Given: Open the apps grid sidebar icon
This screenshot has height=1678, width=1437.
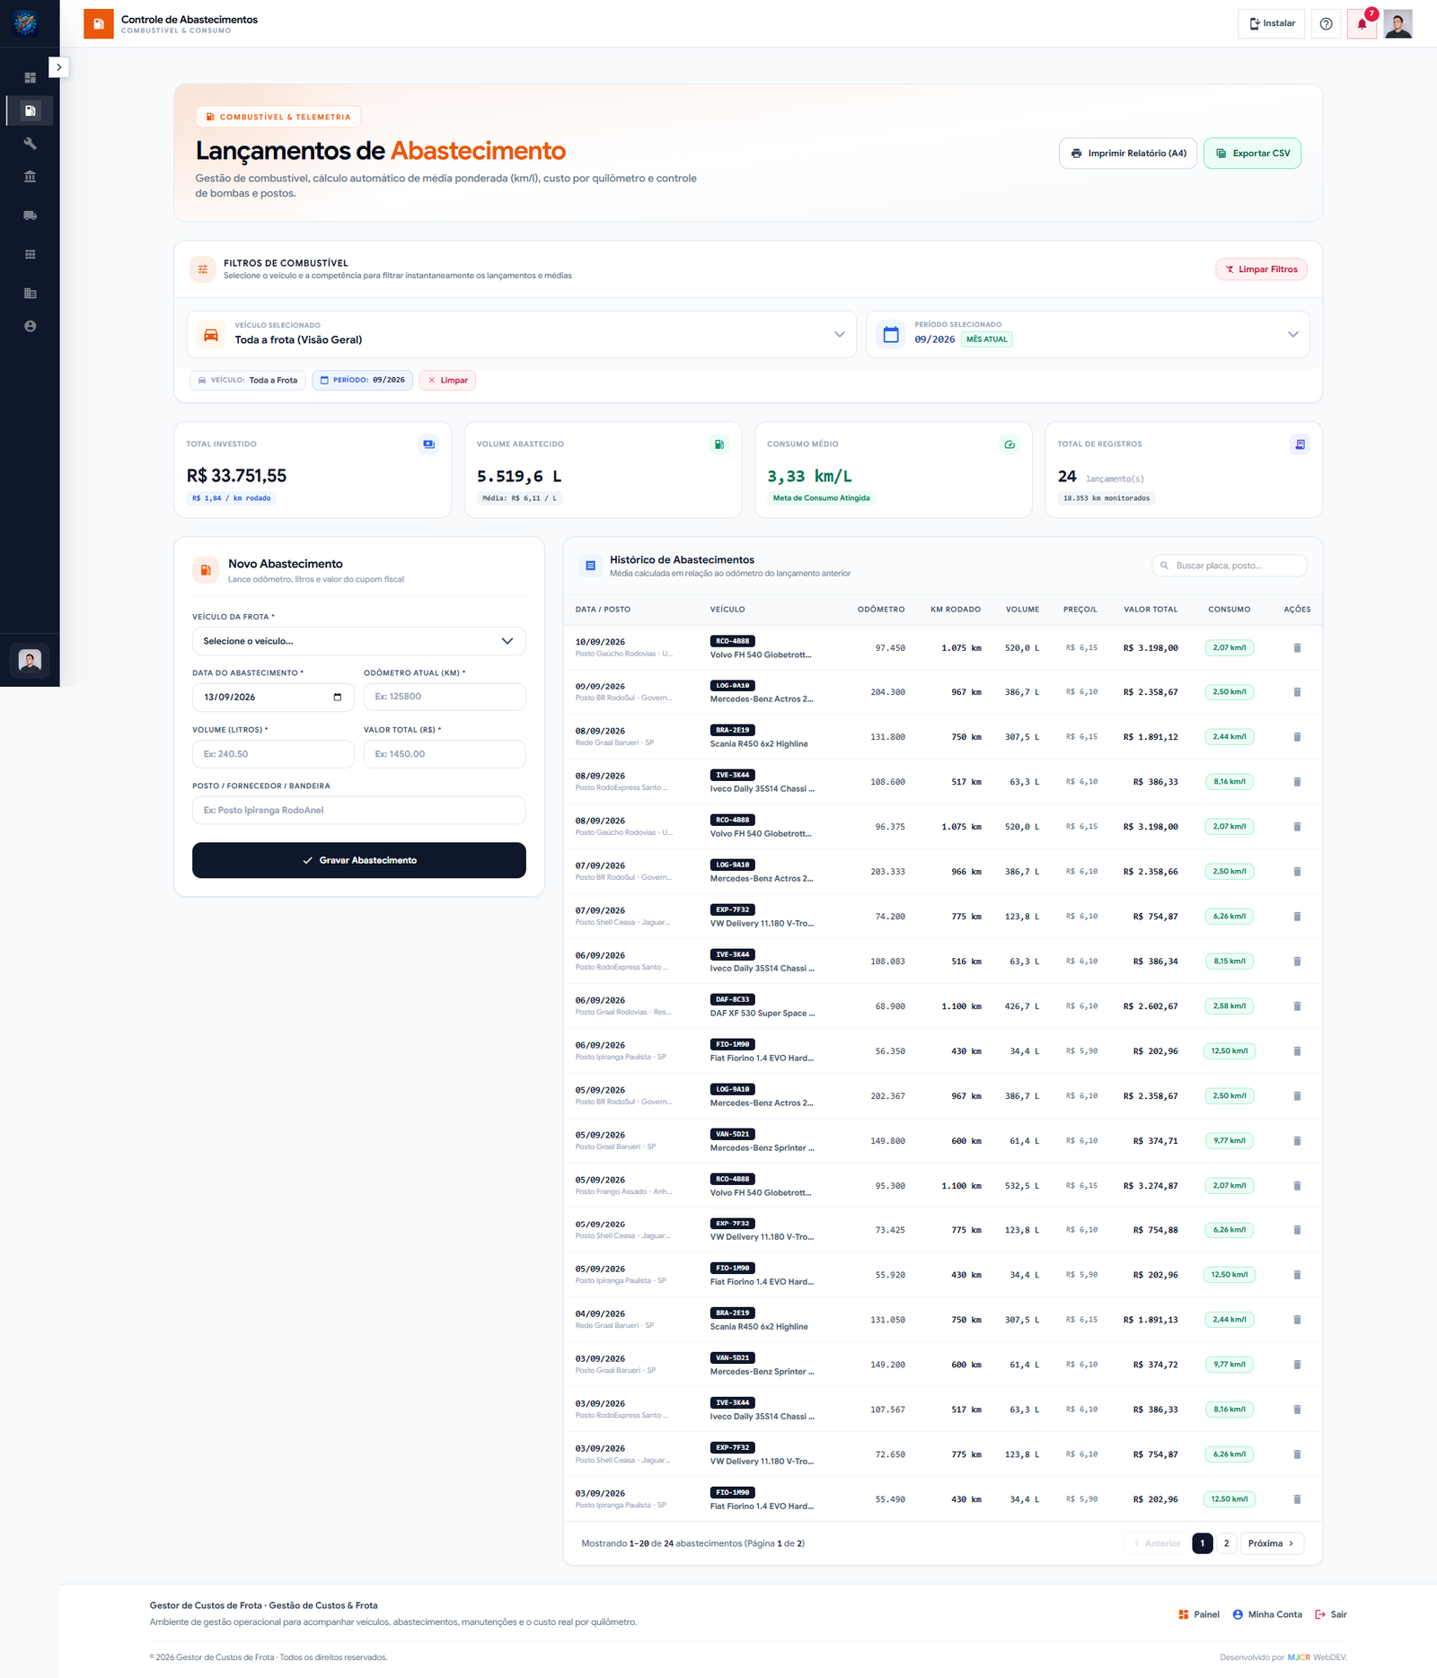Looking at the screenshot, I should coord(30,254).
